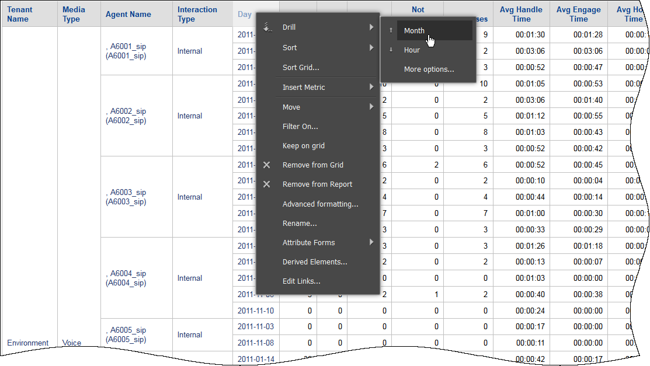Open Advanced formatting dialog
This screenshot has height=366, width=650.
320,204
